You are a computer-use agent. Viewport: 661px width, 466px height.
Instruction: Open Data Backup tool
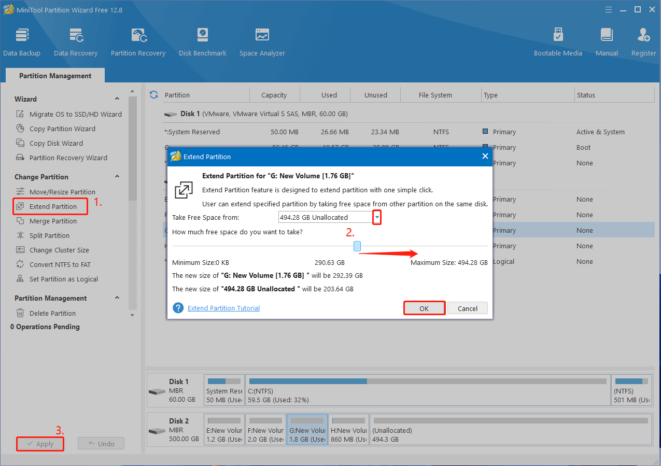(x=22, y=42)
